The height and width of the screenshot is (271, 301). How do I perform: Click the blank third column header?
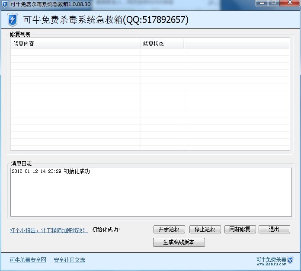pyautogui.click(x=236, y=44)
